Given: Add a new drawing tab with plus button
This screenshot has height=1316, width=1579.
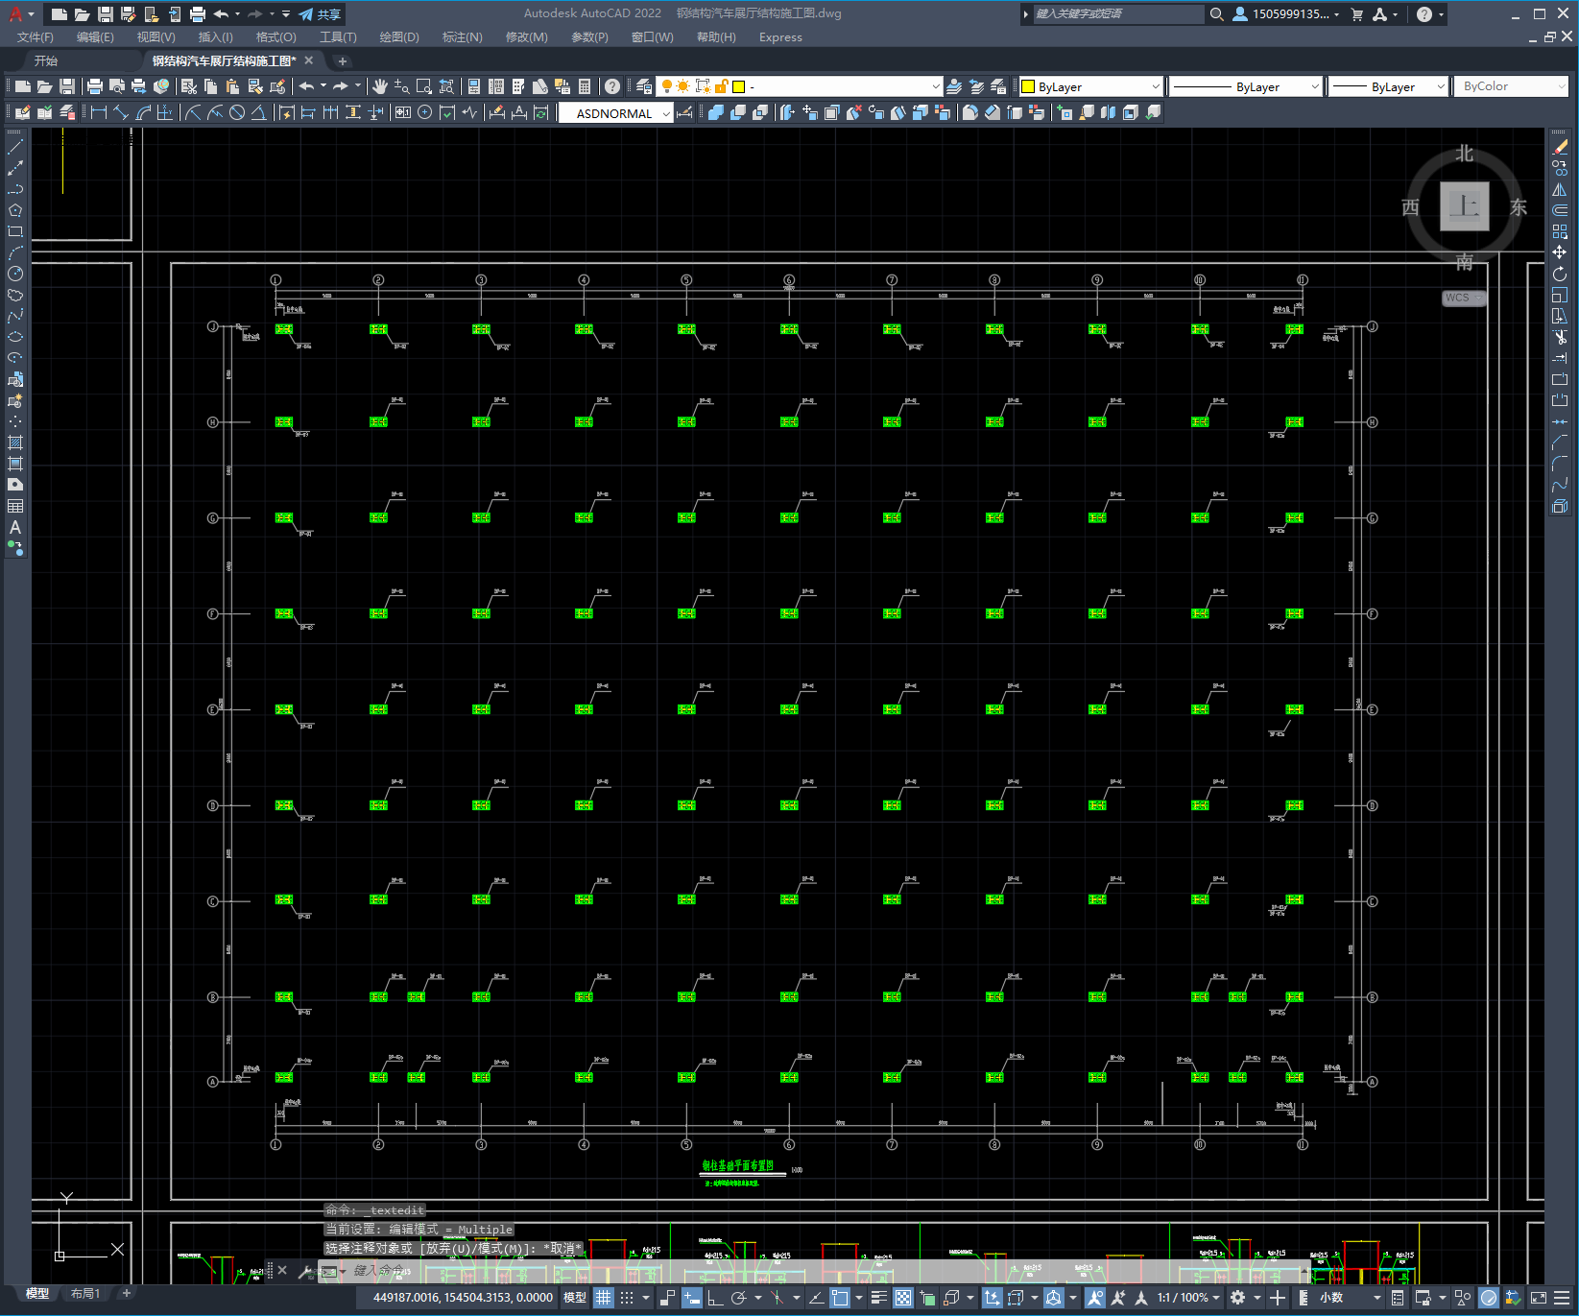Looking at the screenshot, I should pyautogui.click(x=343, y=60).
